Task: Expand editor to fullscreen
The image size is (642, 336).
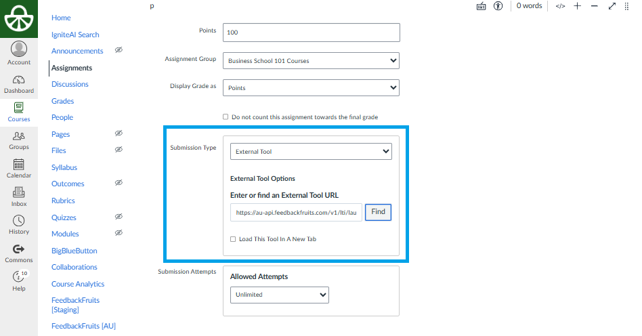Action: coord(612,6)
